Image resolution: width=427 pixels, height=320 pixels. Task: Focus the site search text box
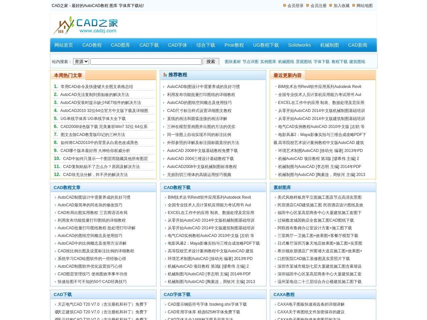pyautogui.click(x=146, y=61)
